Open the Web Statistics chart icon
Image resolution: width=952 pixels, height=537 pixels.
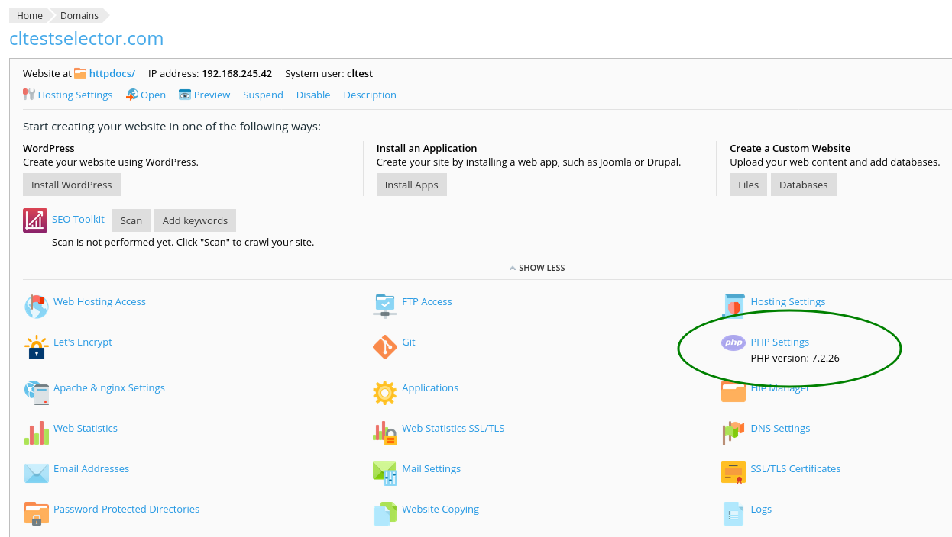pyautogui.click(x=36, y=432)
